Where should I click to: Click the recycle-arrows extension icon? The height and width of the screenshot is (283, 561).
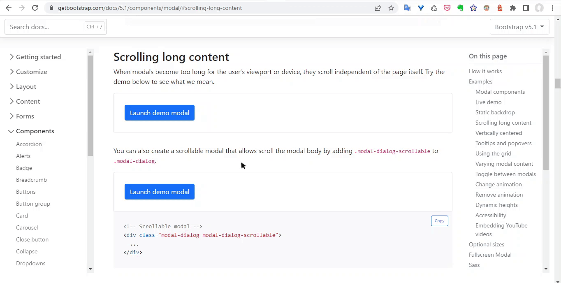tap(434, 8)
